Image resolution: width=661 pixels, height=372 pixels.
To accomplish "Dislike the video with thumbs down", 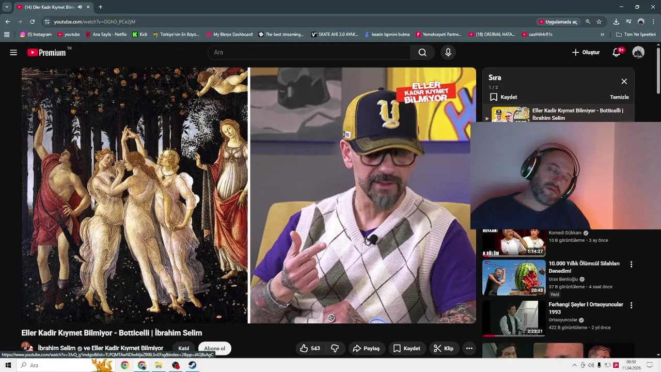I will 335,348.
